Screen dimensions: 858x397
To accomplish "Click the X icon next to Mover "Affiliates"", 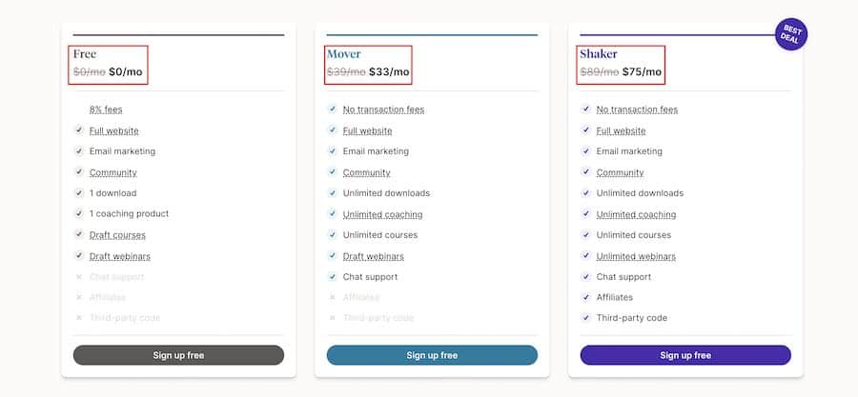I will 333,297.
